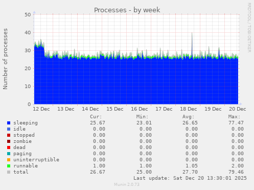Click sleeping average value 26.65

tap(190, 123)
